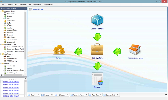
Task: Open the Forwarder / Line house icon
Action: (x=135, y=50)
